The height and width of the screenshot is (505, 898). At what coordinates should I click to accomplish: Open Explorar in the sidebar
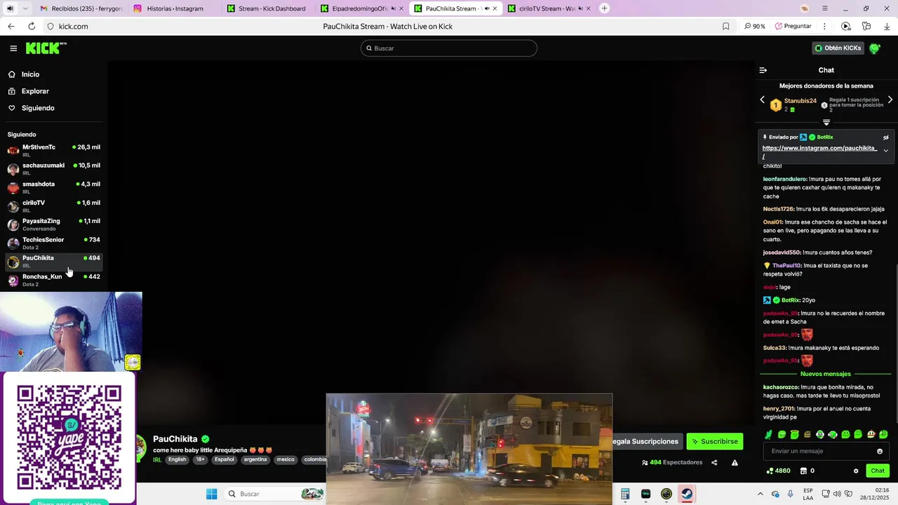click(x=35, y=91)
